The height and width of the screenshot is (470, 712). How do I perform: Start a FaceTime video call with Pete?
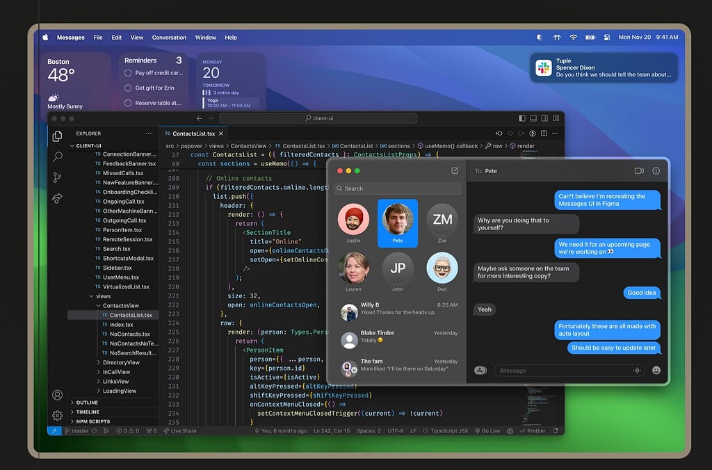point(639,170)
